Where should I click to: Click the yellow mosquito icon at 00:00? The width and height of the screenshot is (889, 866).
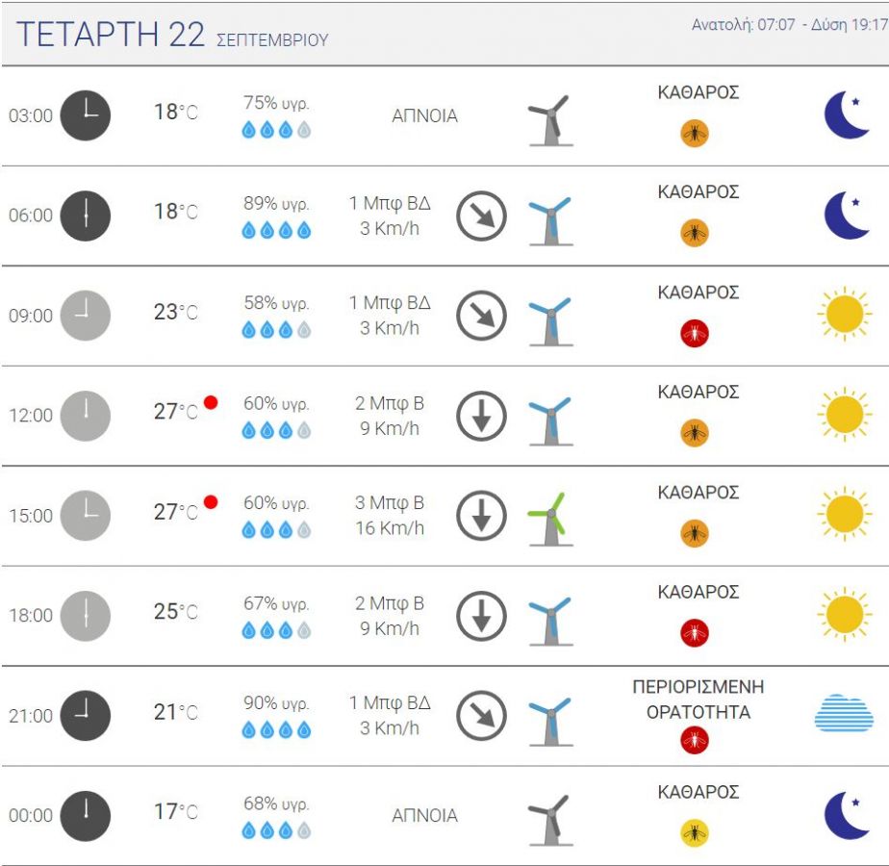click(695, 833)
